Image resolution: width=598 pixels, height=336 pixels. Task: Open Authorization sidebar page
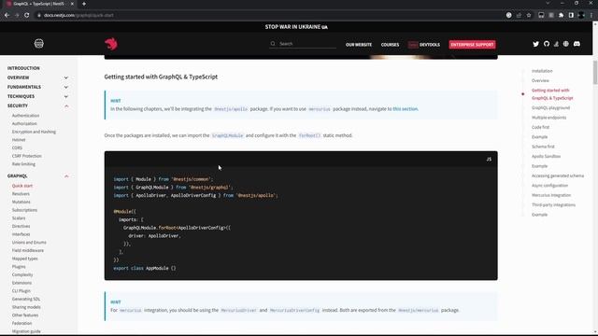tap(24, 124)
